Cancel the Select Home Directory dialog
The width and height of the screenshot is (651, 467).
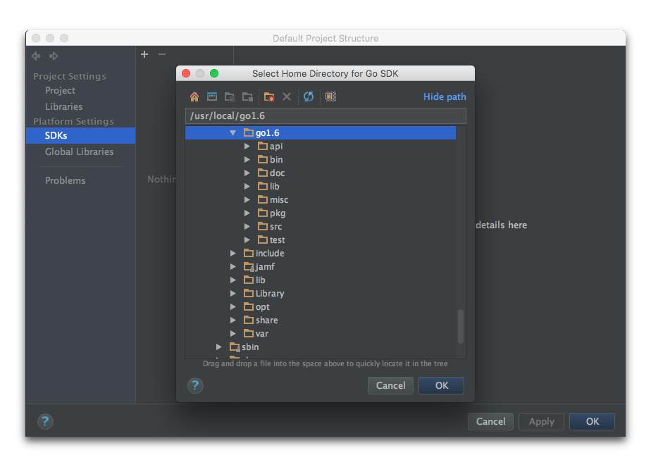point(390,385)
